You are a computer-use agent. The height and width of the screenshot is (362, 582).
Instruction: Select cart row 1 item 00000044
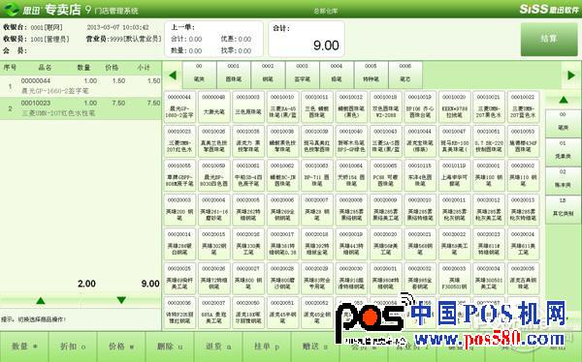point(81,86)
